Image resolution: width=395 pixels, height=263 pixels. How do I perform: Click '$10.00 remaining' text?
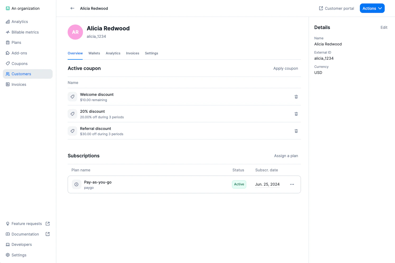pos(94,100)
